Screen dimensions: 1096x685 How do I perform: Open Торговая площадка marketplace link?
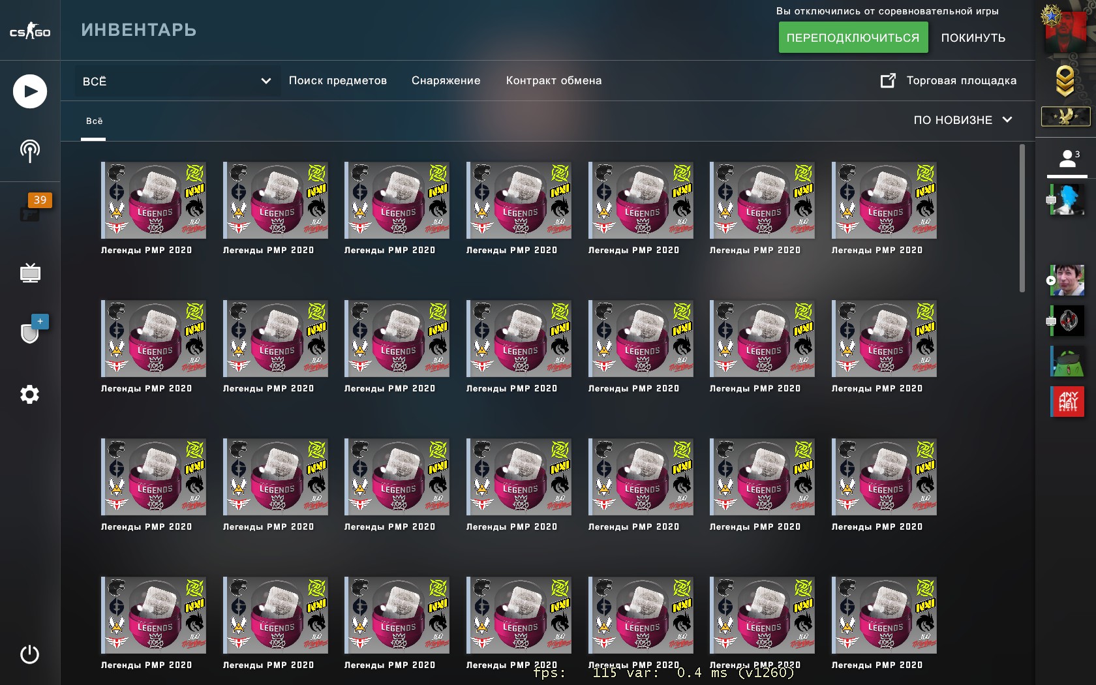point(949,80)
